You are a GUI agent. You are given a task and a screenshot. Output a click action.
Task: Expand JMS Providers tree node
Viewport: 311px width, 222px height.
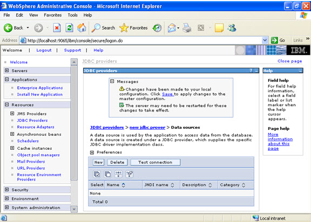point(12,114)
